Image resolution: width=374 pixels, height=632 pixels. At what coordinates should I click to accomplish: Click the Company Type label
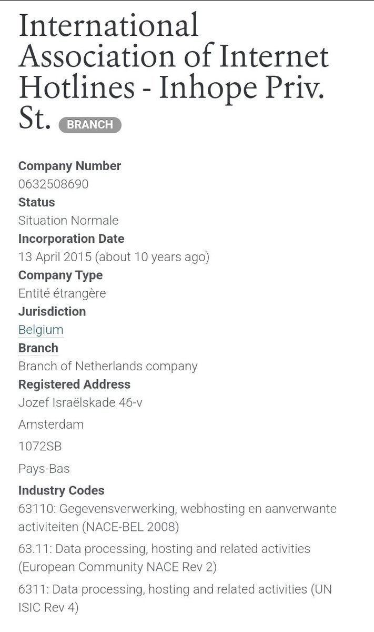(x=60, y=275)
